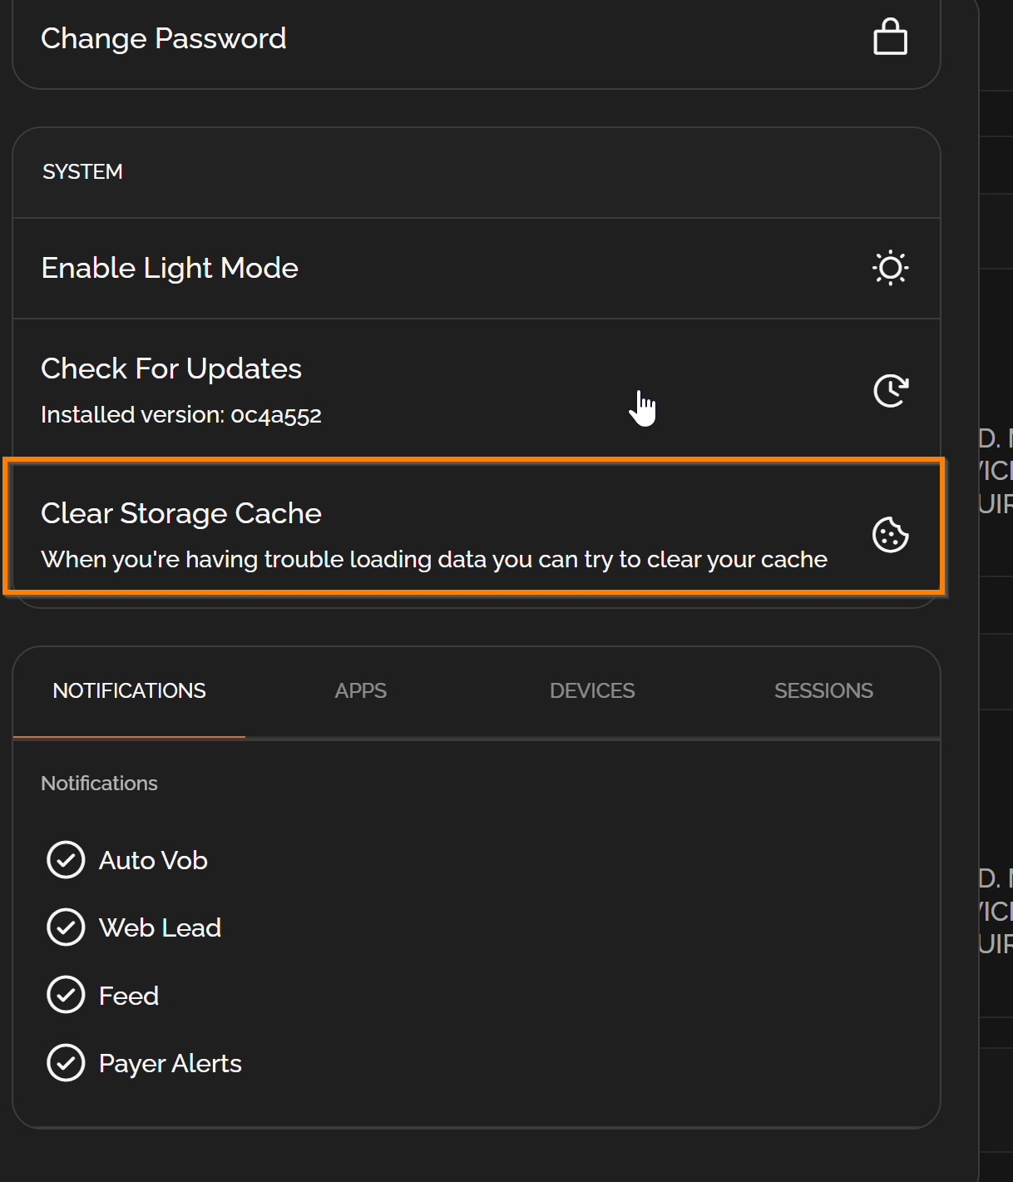Click the sun icon for Light Mode
Image resolution: width=1013 pixels, height=1182 pixels.
[x=890, y=268]
